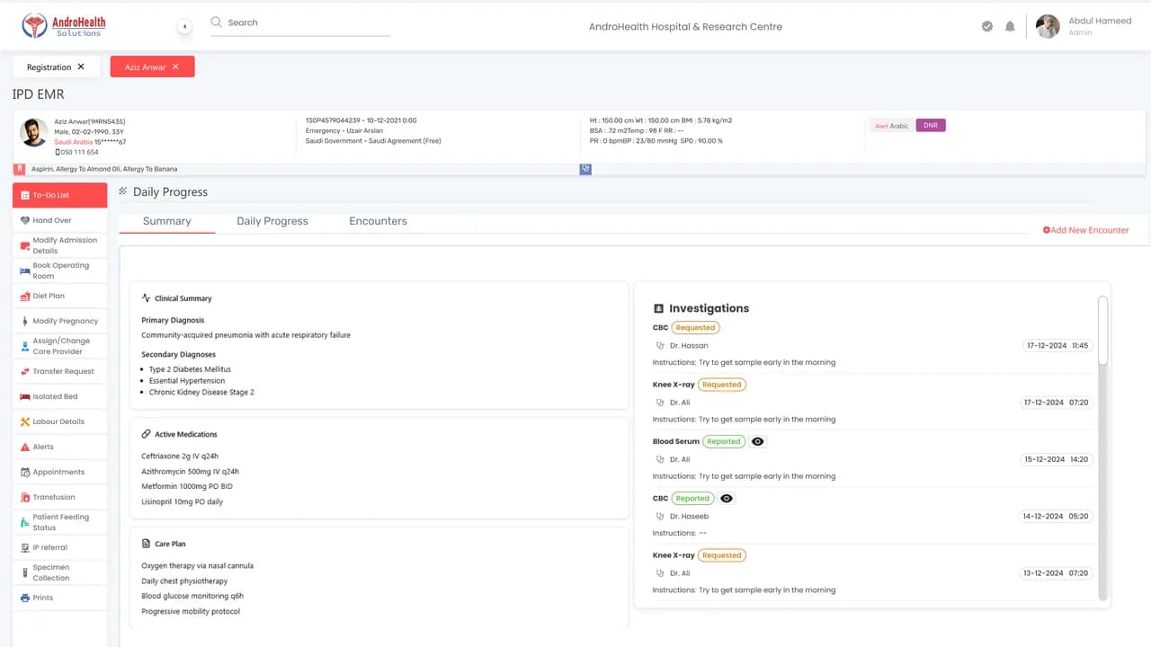Click the AndroHealth Solutions logo

click(x=64, y=26)
